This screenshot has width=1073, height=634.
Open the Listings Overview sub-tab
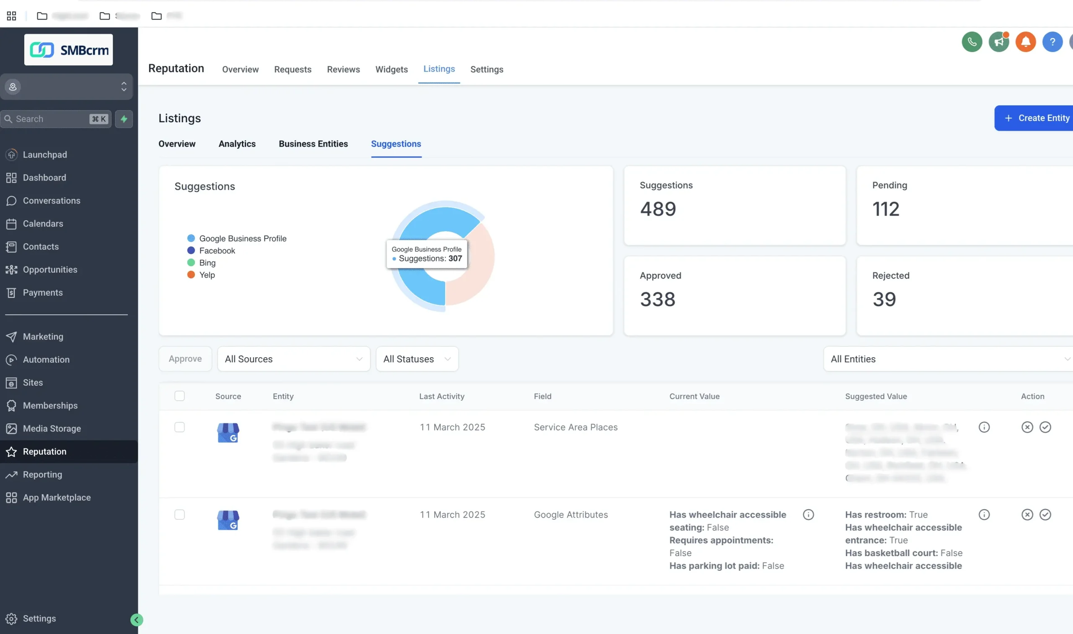coord(177,144)
